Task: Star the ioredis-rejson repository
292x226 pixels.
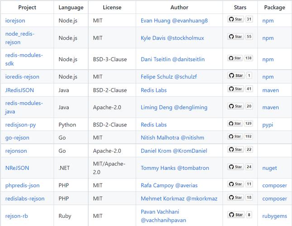Action: (236, 75)
